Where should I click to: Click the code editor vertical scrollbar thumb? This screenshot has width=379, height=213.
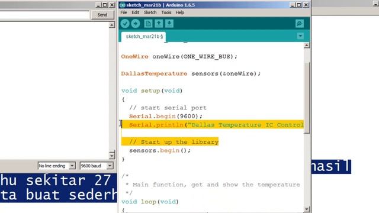[x=307, y=98]
